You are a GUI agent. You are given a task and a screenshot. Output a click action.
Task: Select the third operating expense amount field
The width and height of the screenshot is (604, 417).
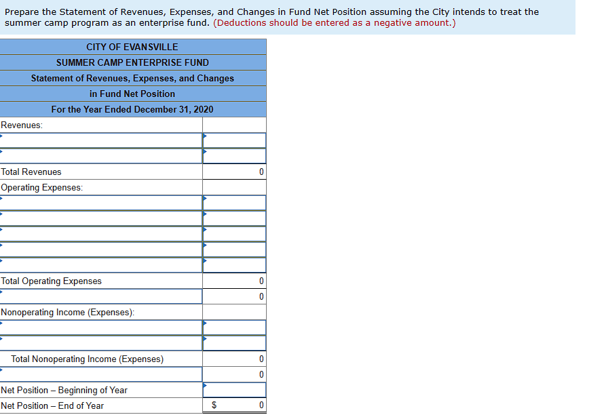coord(234,234)
